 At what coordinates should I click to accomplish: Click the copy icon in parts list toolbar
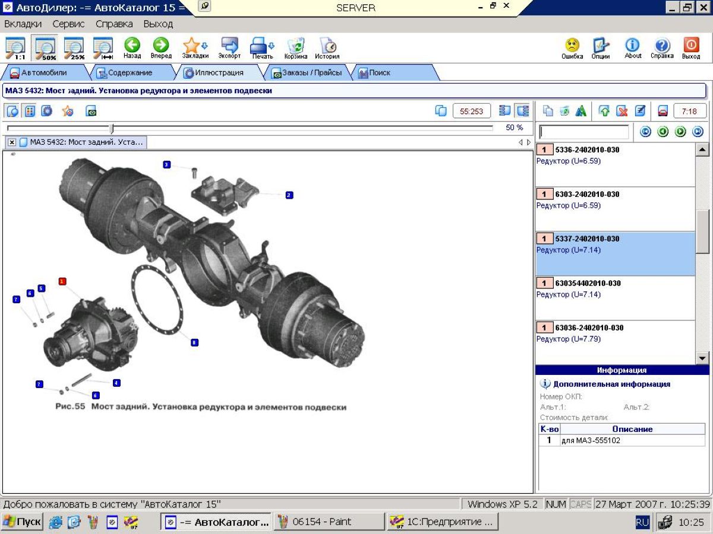point(548,111)
